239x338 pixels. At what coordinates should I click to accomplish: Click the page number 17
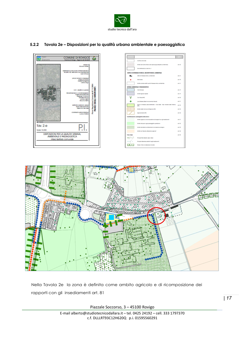229,298
